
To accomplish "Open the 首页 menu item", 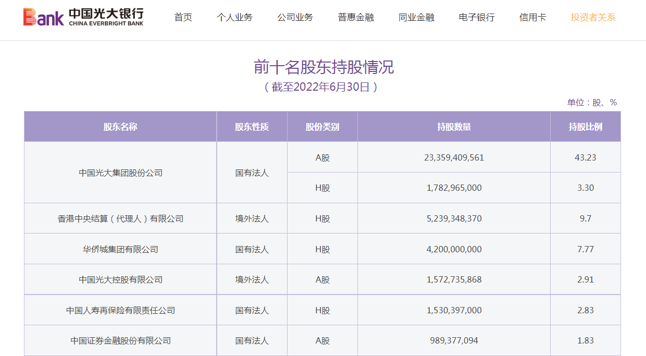I will click(x=183, y=17).
